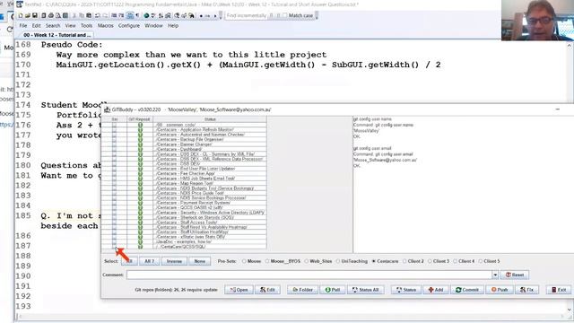
Task: Click green icon for Centacare Fee Checker App
Action: (140, 173)
